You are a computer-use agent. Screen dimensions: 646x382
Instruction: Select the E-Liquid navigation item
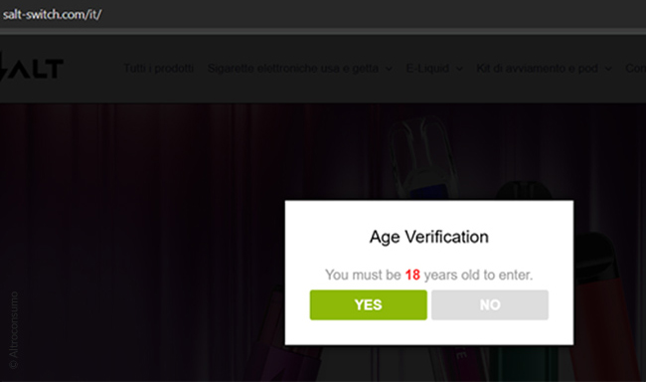click(x=427, y=68)
